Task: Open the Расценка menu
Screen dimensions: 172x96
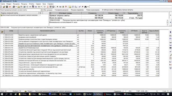Action: coord(16,4)
